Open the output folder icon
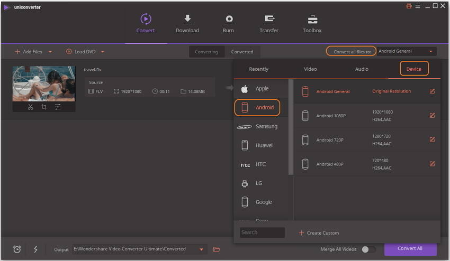Screen dimensions: 450x261 coord(217,249)
